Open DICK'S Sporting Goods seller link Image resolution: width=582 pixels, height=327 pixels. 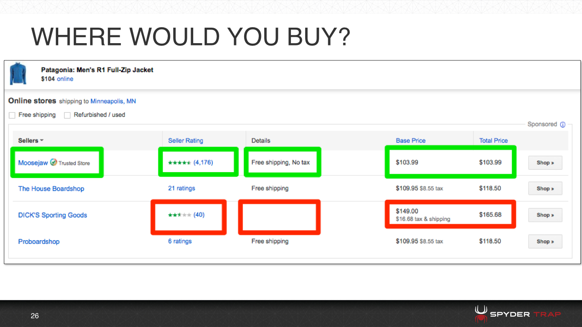coord(52,215)
